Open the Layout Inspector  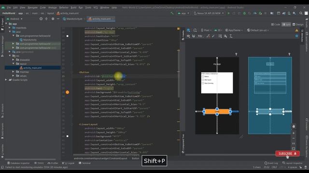(293, 163)
